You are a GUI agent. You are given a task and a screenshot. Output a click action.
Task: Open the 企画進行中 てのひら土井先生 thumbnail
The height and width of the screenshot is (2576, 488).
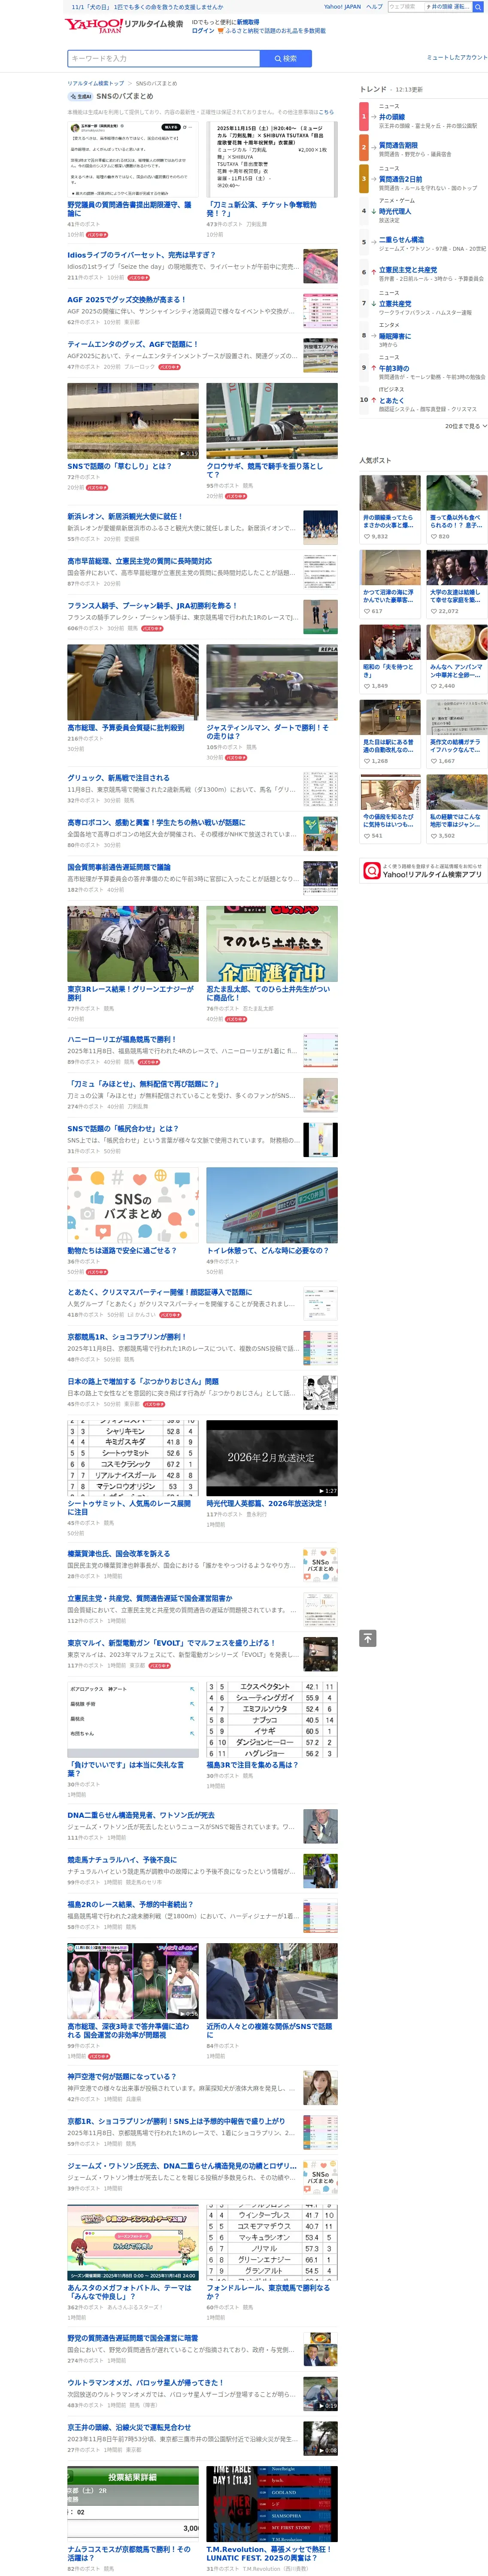pos(272,944)
